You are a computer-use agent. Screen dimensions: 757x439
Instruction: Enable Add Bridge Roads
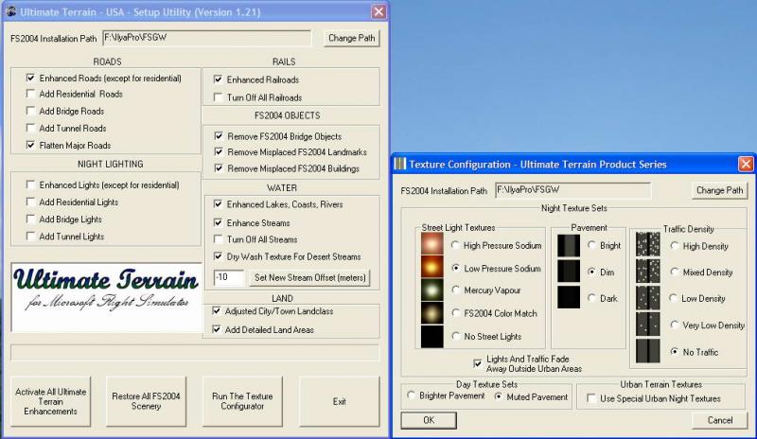pos(31,111)
